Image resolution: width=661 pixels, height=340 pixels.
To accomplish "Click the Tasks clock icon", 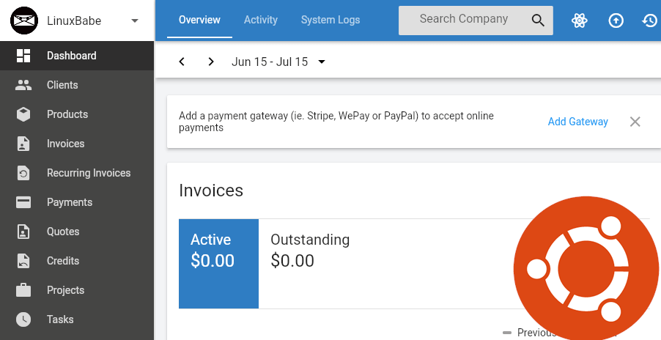I will 23,319.
